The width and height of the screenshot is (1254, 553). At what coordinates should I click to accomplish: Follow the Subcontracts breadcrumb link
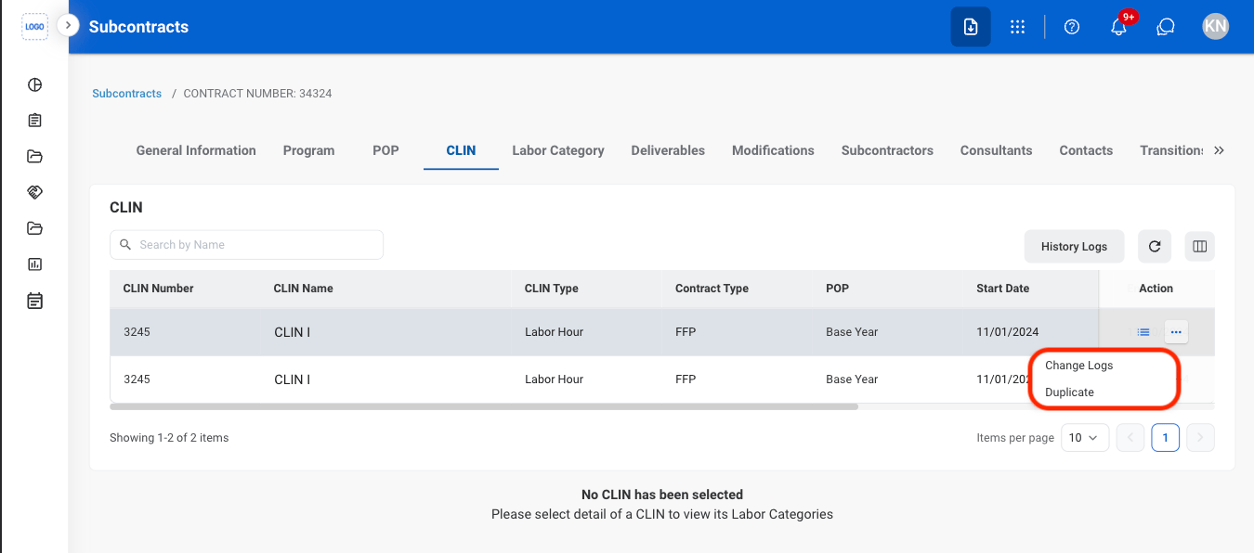tap(127, 94)
